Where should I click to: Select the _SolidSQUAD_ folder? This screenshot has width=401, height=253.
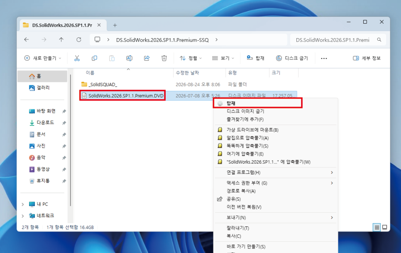pyautogui.click(x=99, y=84)
